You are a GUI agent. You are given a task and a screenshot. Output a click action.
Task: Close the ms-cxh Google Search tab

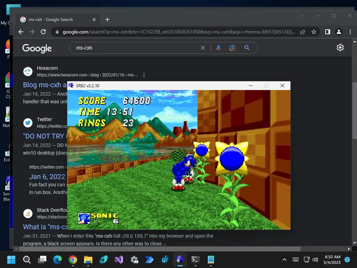click(x=94, y=20)
